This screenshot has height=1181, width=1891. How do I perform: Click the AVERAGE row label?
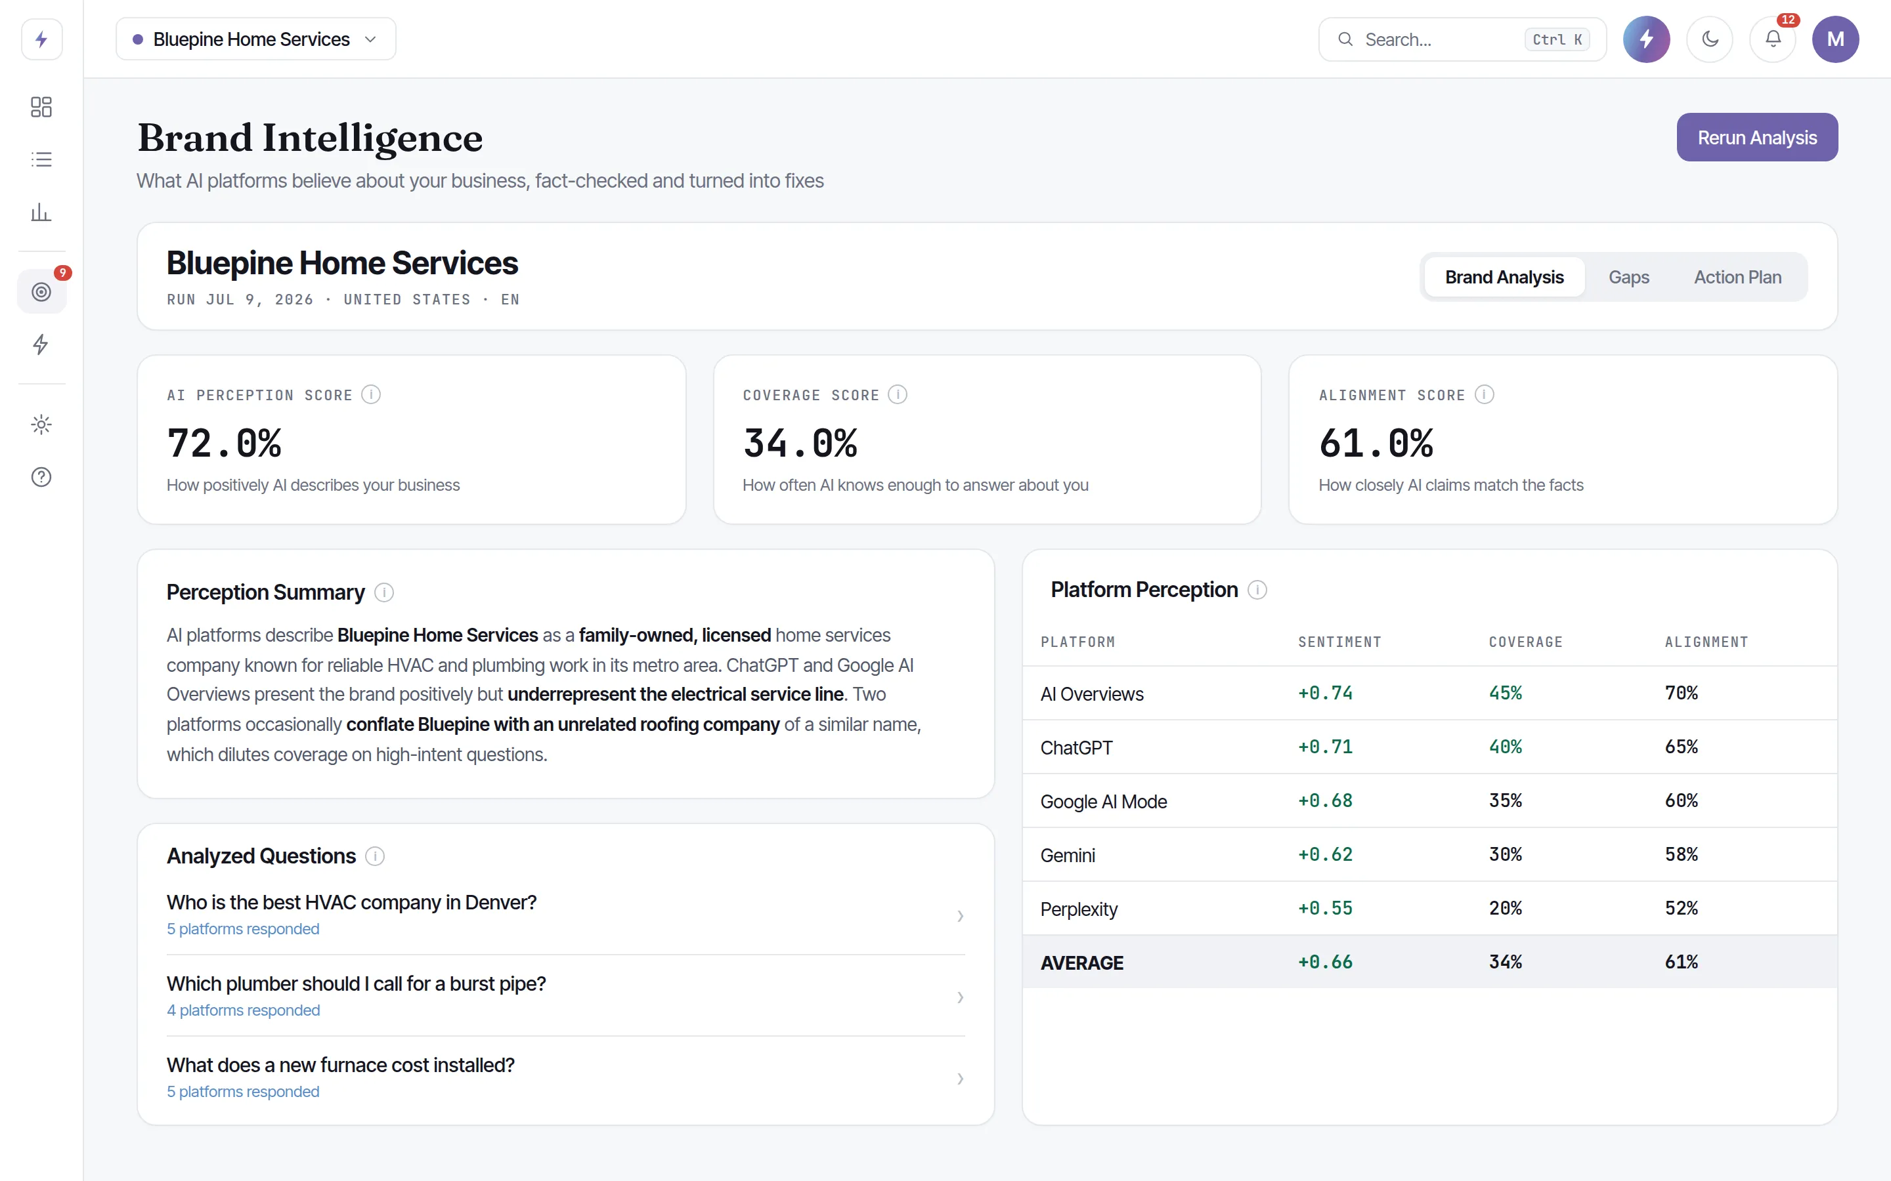tap(1081, 963)
